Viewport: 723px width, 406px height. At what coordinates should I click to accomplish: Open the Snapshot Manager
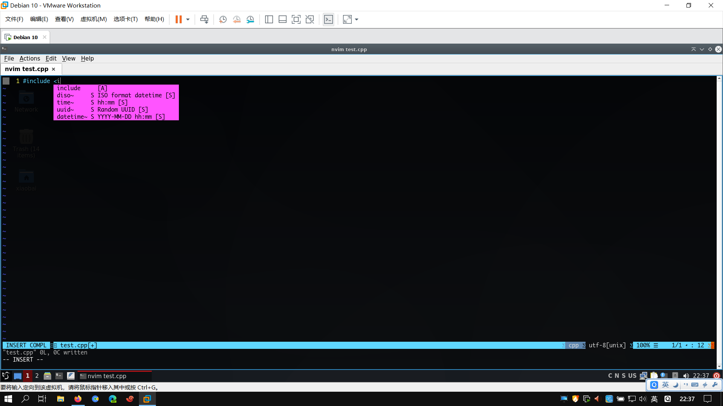(250, 19)
